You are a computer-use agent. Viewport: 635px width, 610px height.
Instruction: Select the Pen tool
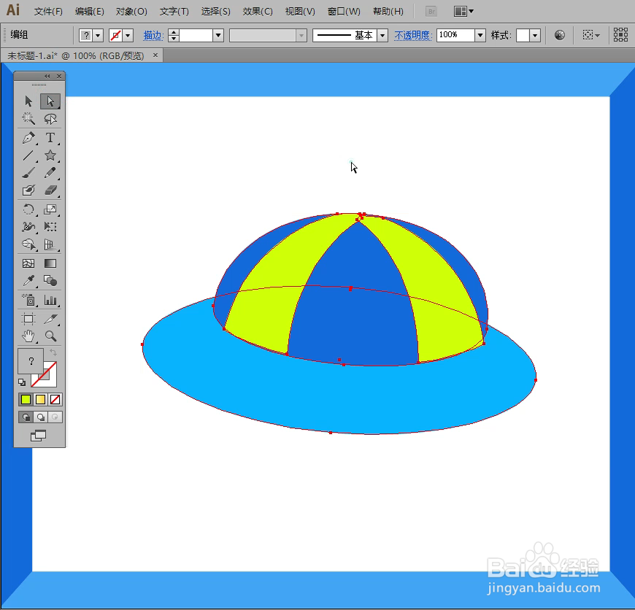(x=28, y=138)
